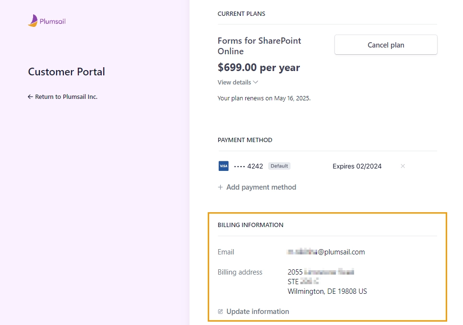
Task: Click the PAYMENT METHOD heading
Action: [x=245, y=140]
